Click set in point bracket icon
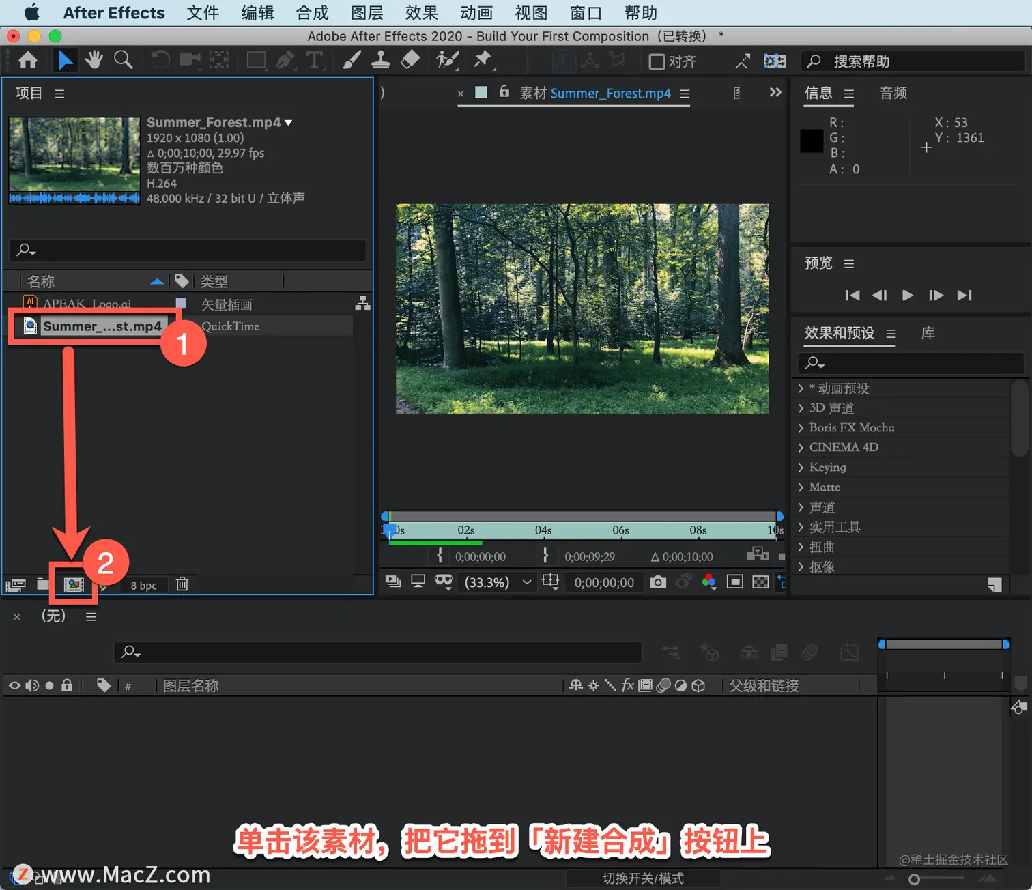This screenshot has height=890, width=1032. [x=439, y=556]
